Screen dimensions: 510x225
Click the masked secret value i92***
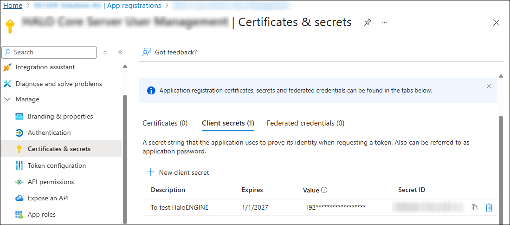coord(336,207)
